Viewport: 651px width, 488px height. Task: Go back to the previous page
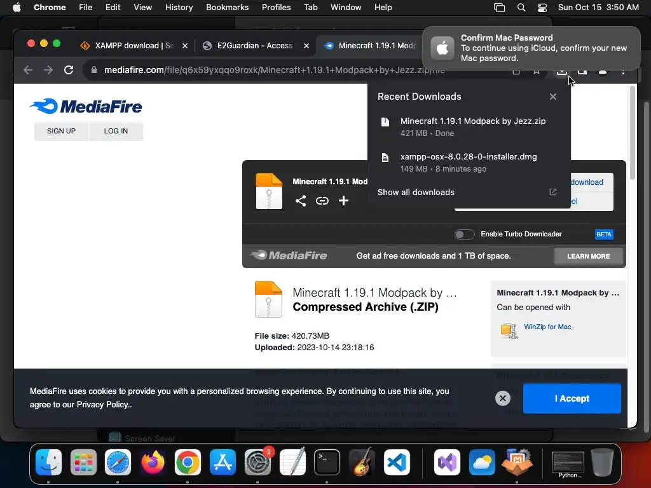tap(28, 70)
